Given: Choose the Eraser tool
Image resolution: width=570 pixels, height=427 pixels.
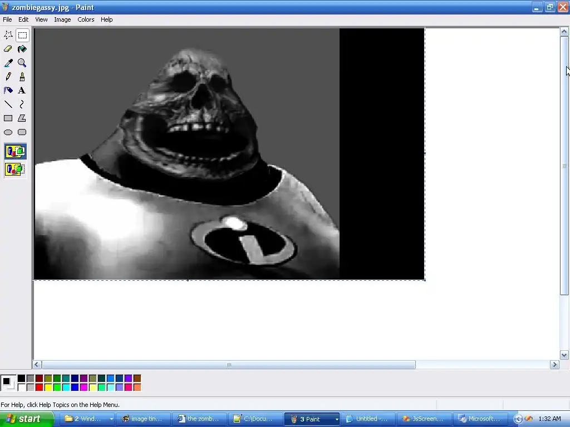Looking at the screenshot, I should pos(8,49).
